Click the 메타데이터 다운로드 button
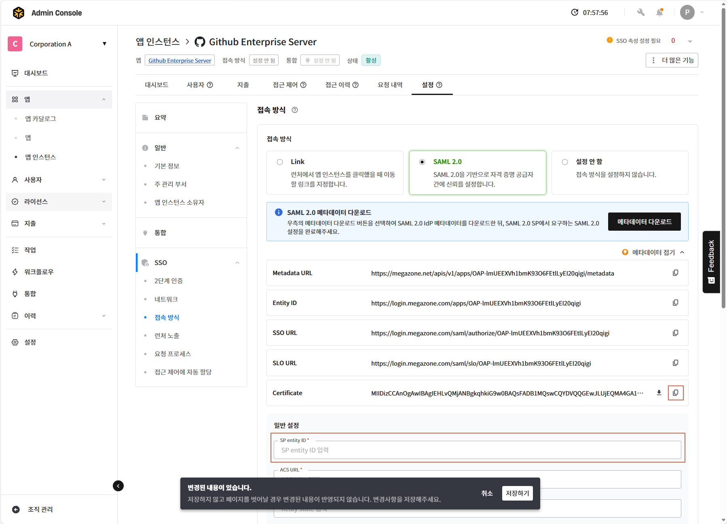 pyautogui.click(x=644, y=222)
